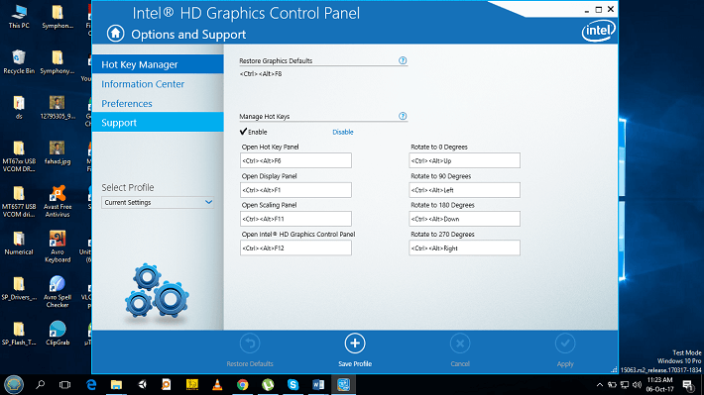Disable hot keys option
704x395 pixels.
[343, 132]
